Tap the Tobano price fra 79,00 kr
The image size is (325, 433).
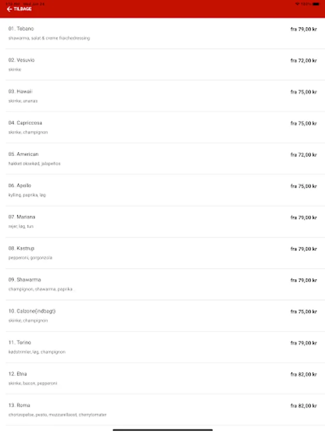point(303,29)
